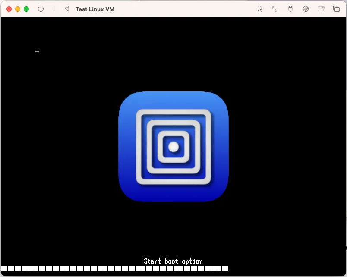
Task: Click the filled boot progress bar
Action: pos(114,268)
